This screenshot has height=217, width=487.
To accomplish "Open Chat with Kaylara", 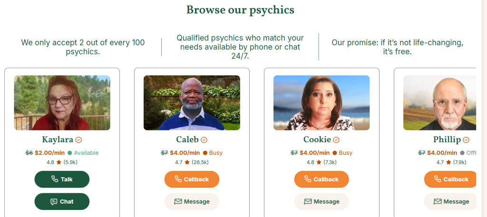I will click(62, 202).
